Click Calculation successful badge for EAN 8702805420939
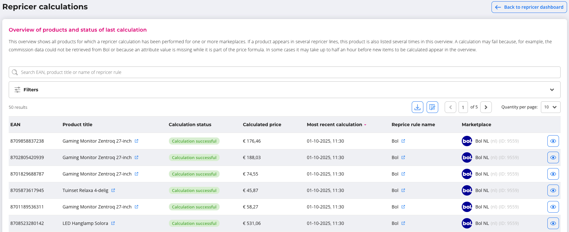Screen dimensions: 569x232 194,157
